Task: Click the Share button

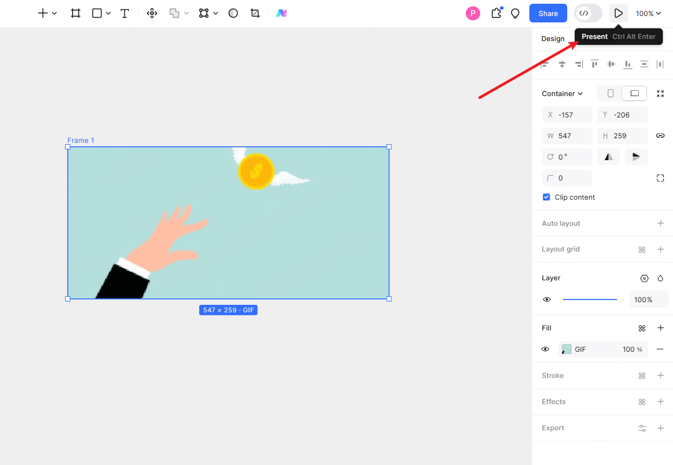Action: (x=548, y=13)
